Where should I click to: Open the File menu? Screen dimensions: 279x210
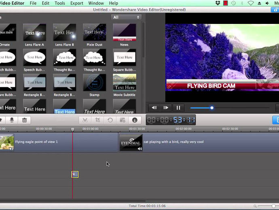33,3
